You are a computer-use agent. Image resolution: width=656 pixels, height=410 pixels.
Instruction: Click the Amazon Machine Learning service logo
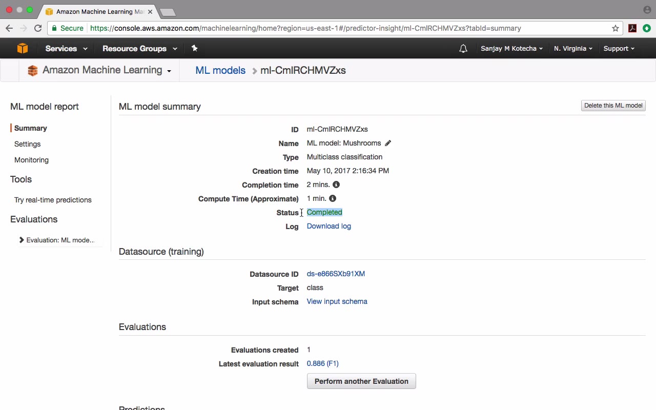tap(33, 71)
